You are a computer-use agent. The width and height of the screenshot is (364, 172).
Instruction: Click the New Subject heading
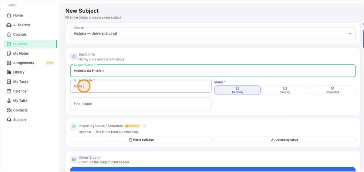(82, 11)
